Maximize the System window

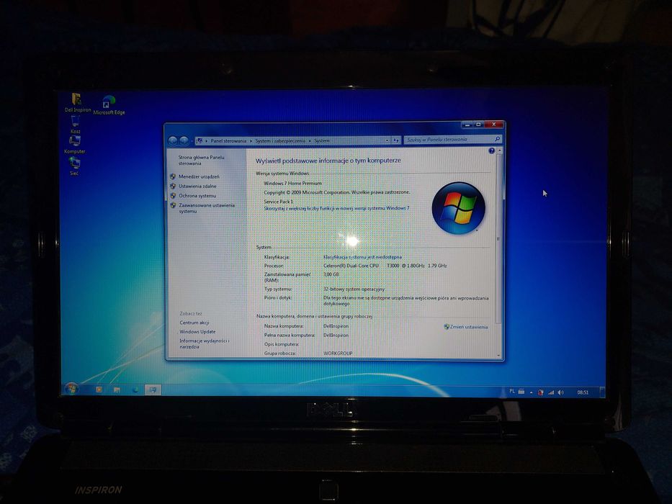point(478,125)
